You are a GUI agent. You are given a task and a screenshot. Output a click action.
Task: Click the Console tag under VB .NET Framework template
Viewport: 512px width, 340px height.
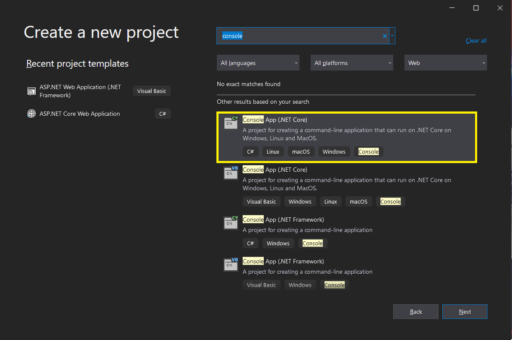pyautogui.click(x=334, y=285)
